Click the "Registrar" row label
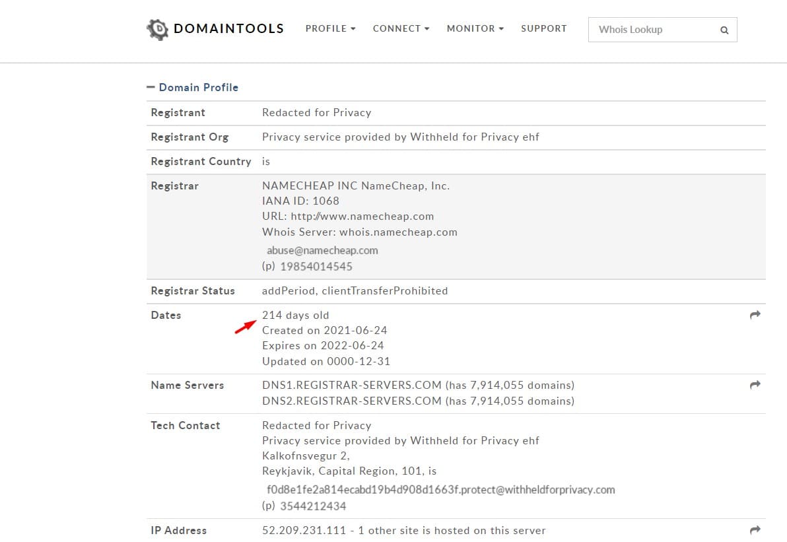The image size is (787, 542). point(175,186)
